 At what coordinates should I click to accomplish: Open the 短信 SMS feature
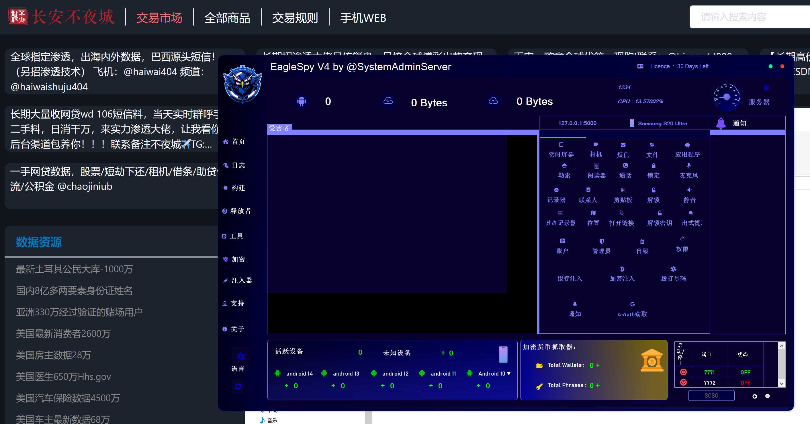pyautogui.click(x=623, y=145)
